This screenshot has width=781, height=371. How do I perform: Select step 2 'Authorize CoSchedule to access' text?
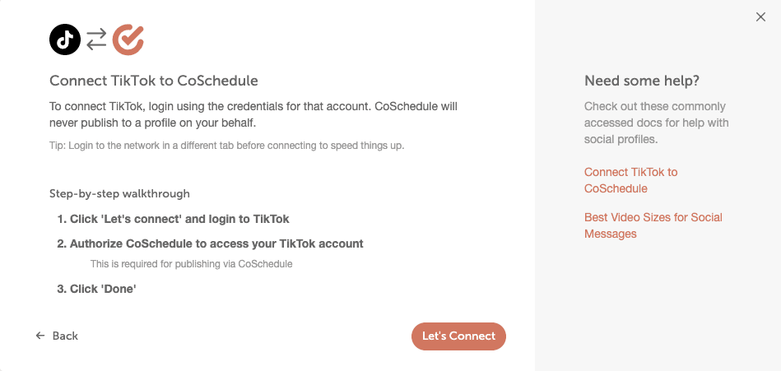210,244
